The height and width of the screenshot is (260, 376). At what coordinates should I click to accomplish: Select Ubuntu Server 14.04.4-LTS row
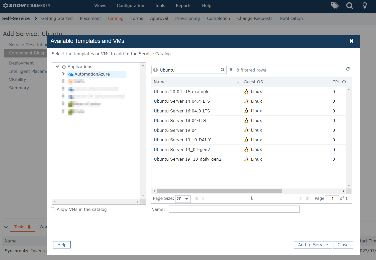coord(249,101)
